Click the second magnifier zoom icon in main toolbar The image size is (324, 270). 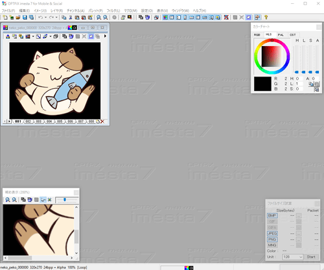(106, 18)
